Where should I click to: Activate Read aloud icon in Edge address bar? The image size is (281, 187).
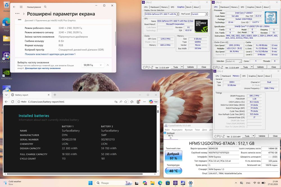point(121,102)
